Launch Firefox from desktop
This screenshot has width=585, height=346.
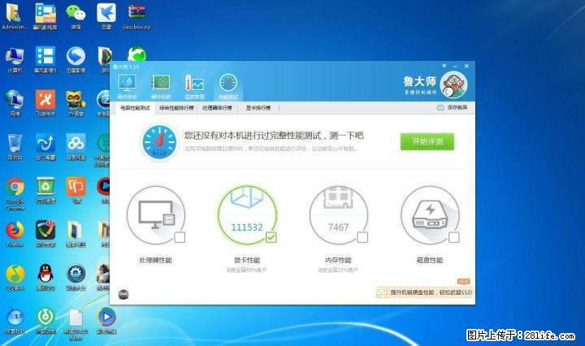[15, 234]
